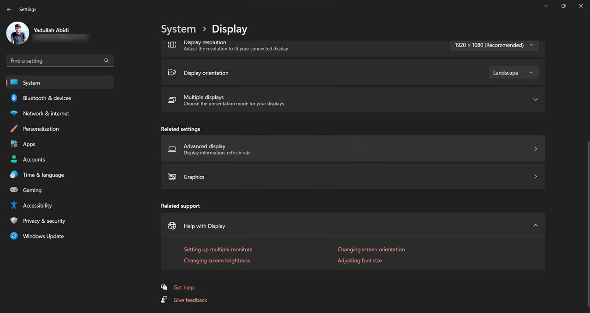Image resolution: width=590 pixels, height=313 pixels.
Task: Click the back arrow in the title bar
Action: tap(9, 9)
